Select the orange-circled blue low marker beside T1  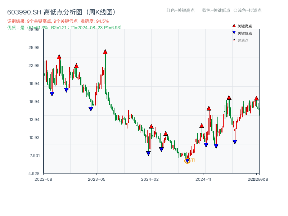(x=187, y=161)
